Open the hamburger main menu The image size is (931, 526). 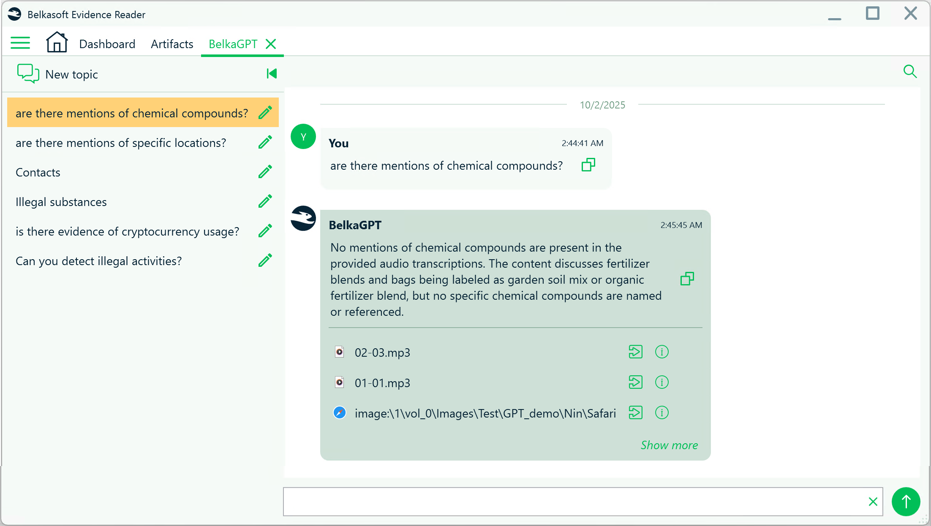[20, 43]
